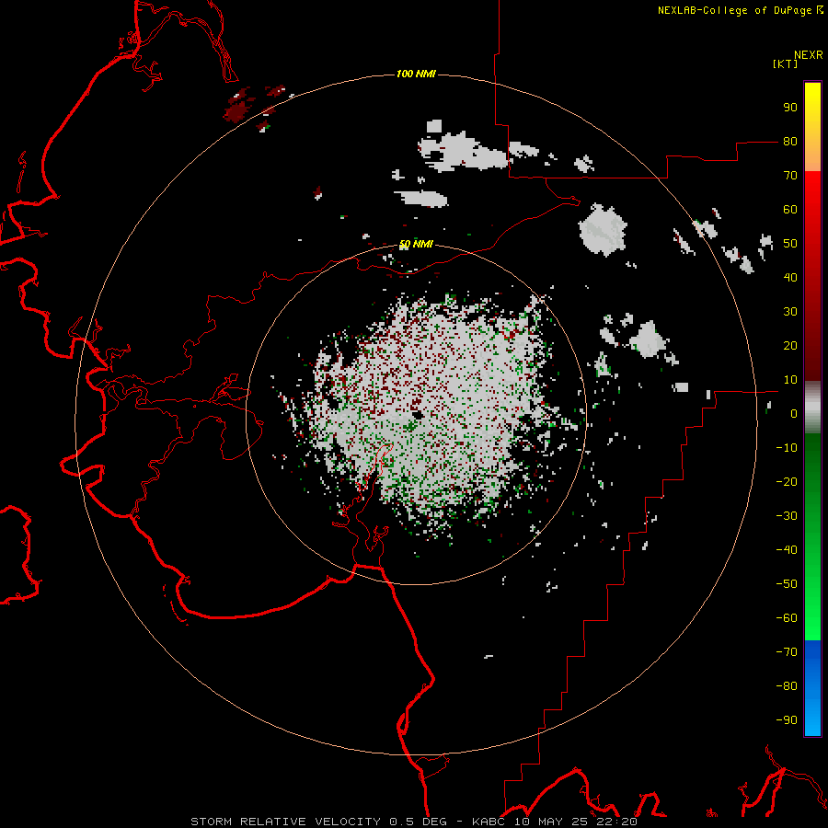Click the 0 value on the velocity scale

794,414
